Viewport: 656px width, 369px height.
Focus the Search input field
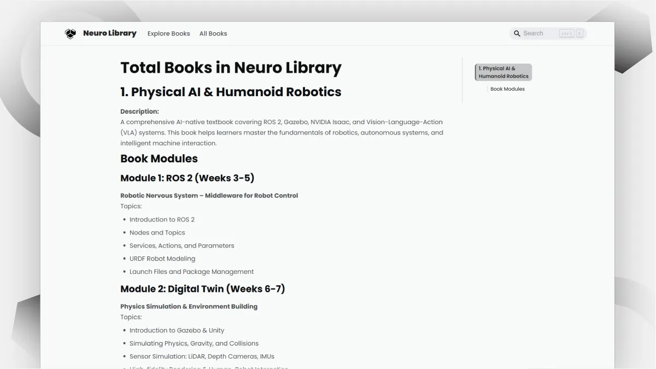tap(548, 33)
